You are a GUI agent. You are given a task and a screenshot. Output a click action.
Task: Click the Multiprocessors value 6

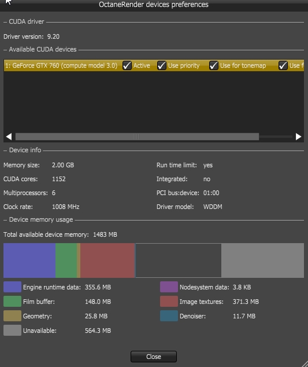point(54,193)
